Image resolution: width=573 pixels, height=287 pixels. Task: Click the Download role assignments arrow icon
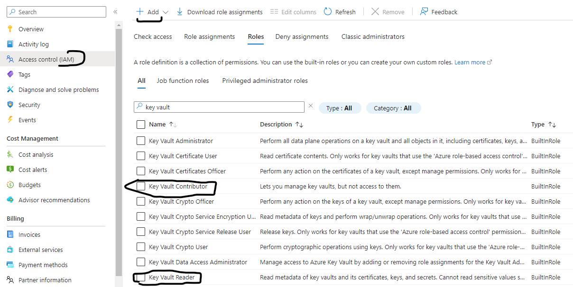coord(180,11)
